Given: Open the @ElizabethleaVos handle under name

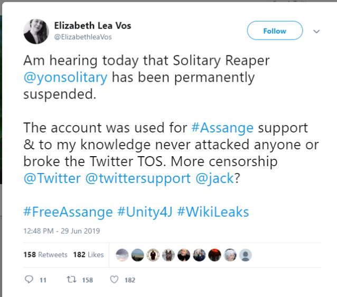Looking at the screenshot, I should pos(83,37).
